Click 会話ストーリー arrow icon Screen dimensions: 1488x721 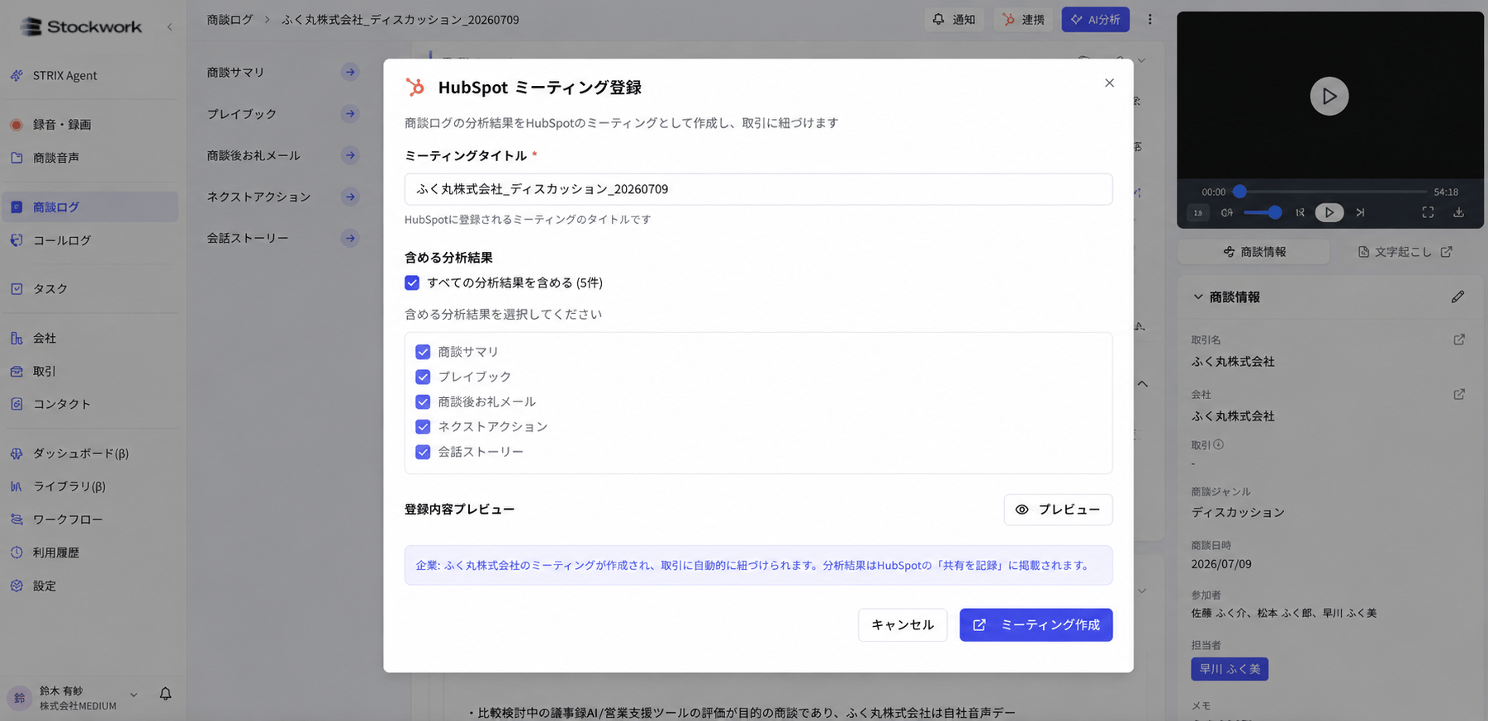(x=350, y=239)
